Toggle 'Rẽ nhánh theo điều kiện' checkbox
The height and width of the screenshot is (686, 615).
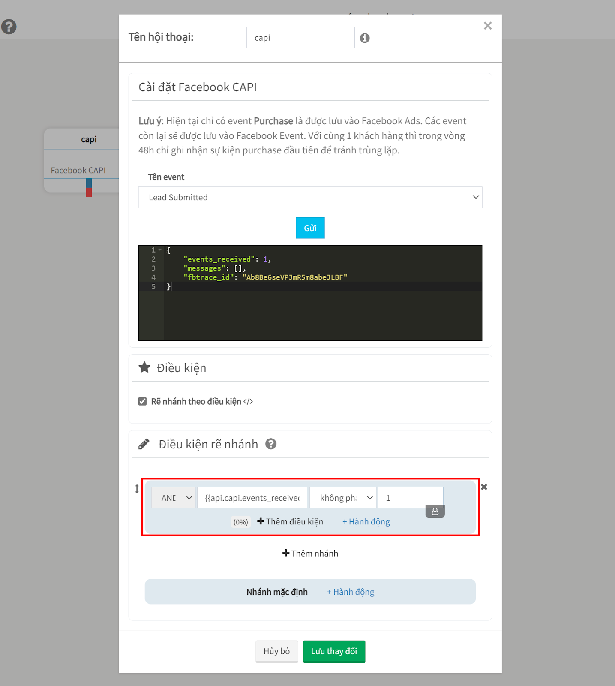click(143, 401)
